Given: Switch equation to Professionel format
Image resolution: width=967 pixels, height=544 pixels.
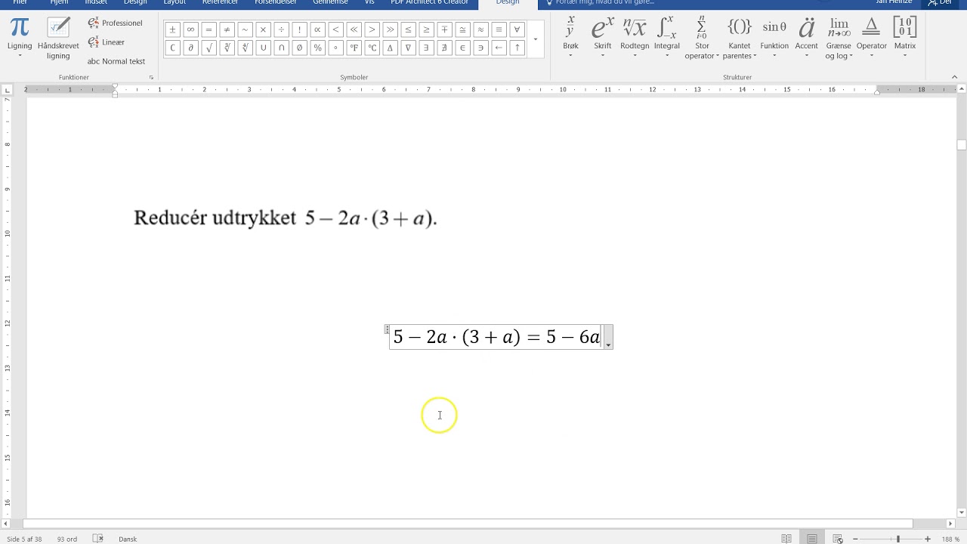Looking at the screenshot, I should pyautogui.click(x=115, y=23).
